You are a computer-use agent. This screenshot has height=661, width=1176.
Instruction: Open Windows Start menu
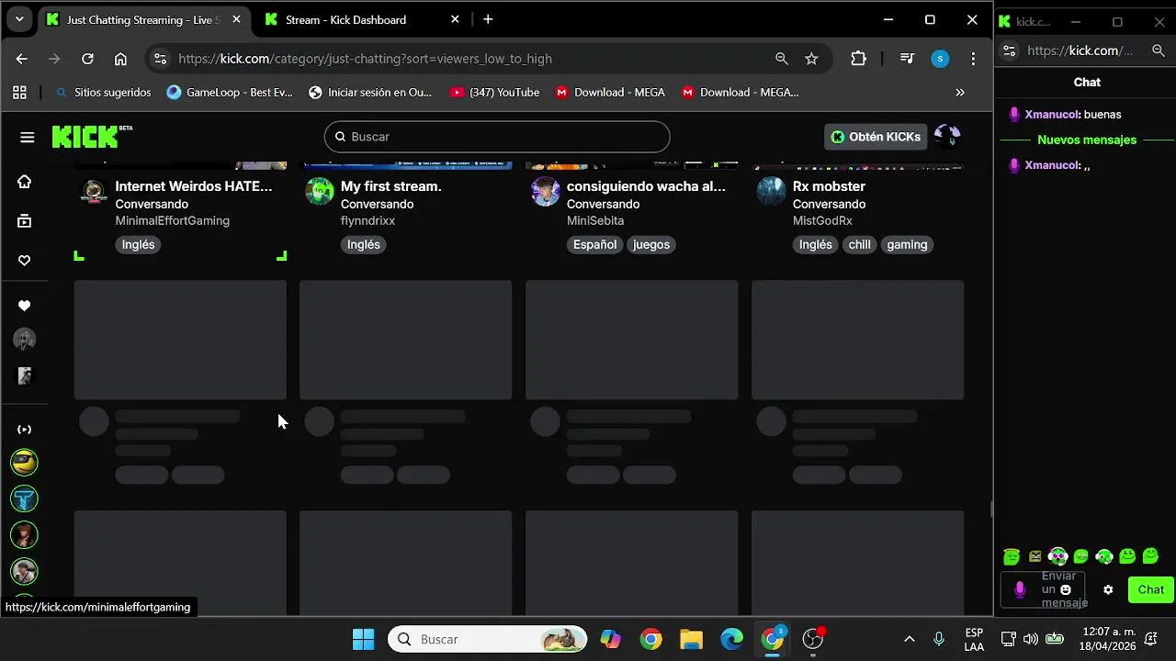[364, 639]
